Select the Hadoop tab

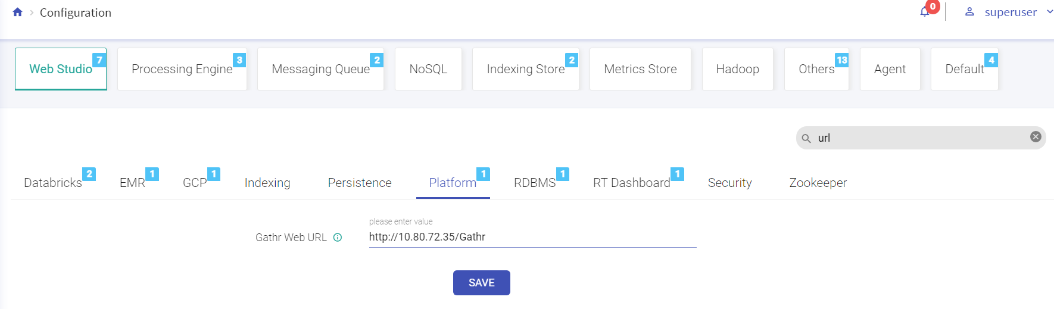(x=737, y=69)
